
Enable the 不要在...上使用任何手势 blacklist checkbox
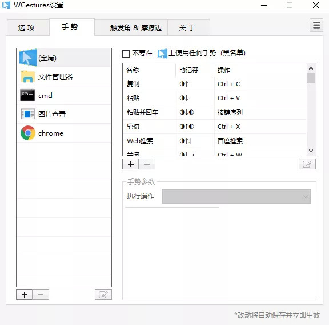click(126, 54)
